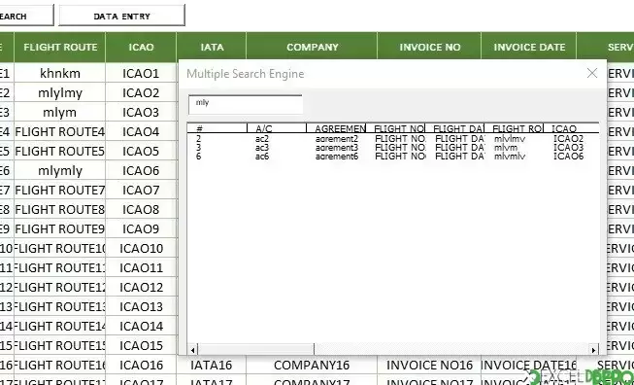Viewport: 634px width, 385px height.
Task: Click sheet cell ICAO6
Action: 141,170
